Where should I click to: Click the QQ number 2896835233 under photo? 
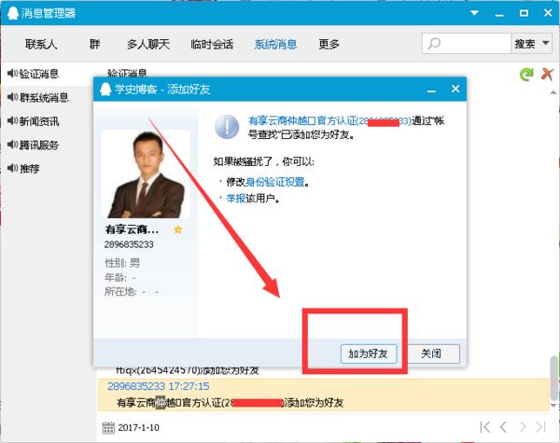(x=129, y=244)
